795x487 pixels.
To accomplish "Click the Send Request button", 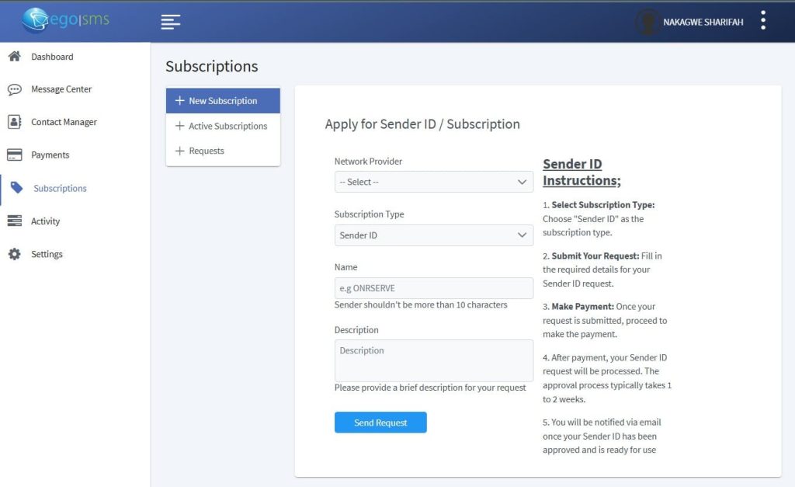I will click(x=380, y=423).
